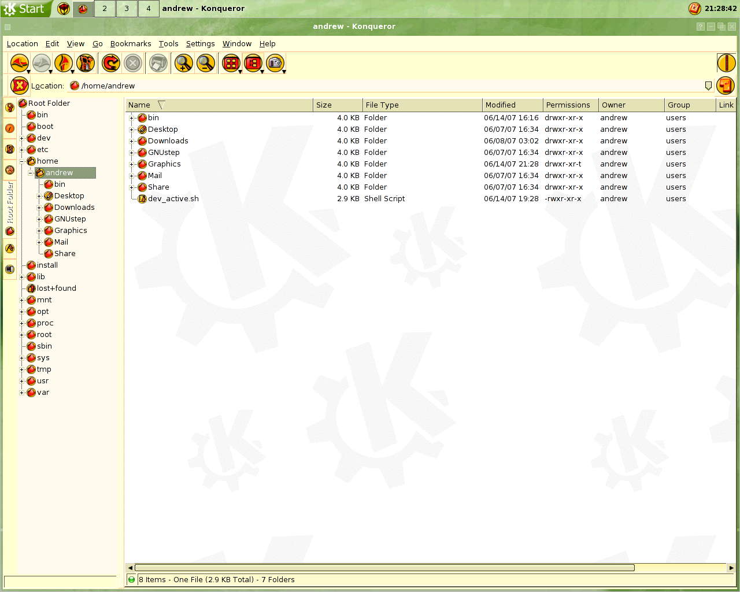The height and width of the screenshot is (592, 740).
Task: Click the Konqueror animated throbber icon
Action: click(726, 63)
